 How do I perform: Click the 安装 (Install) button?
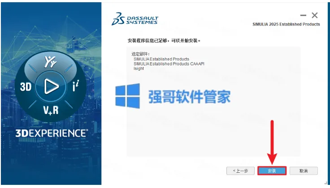(272, 171)
